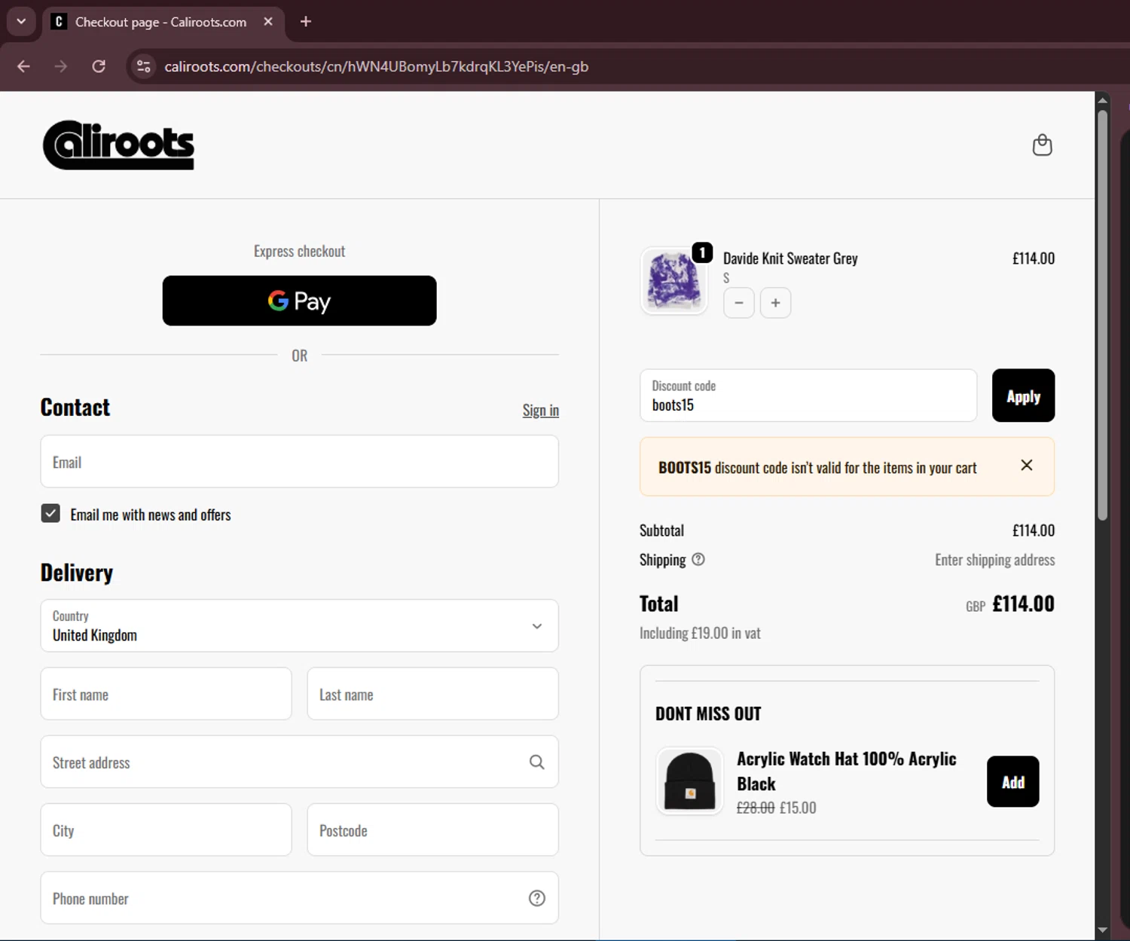The image size is (1130, 941).
Task: Add the Acrylic Watch Hat to cart
Action: [x=1012, y=781]
